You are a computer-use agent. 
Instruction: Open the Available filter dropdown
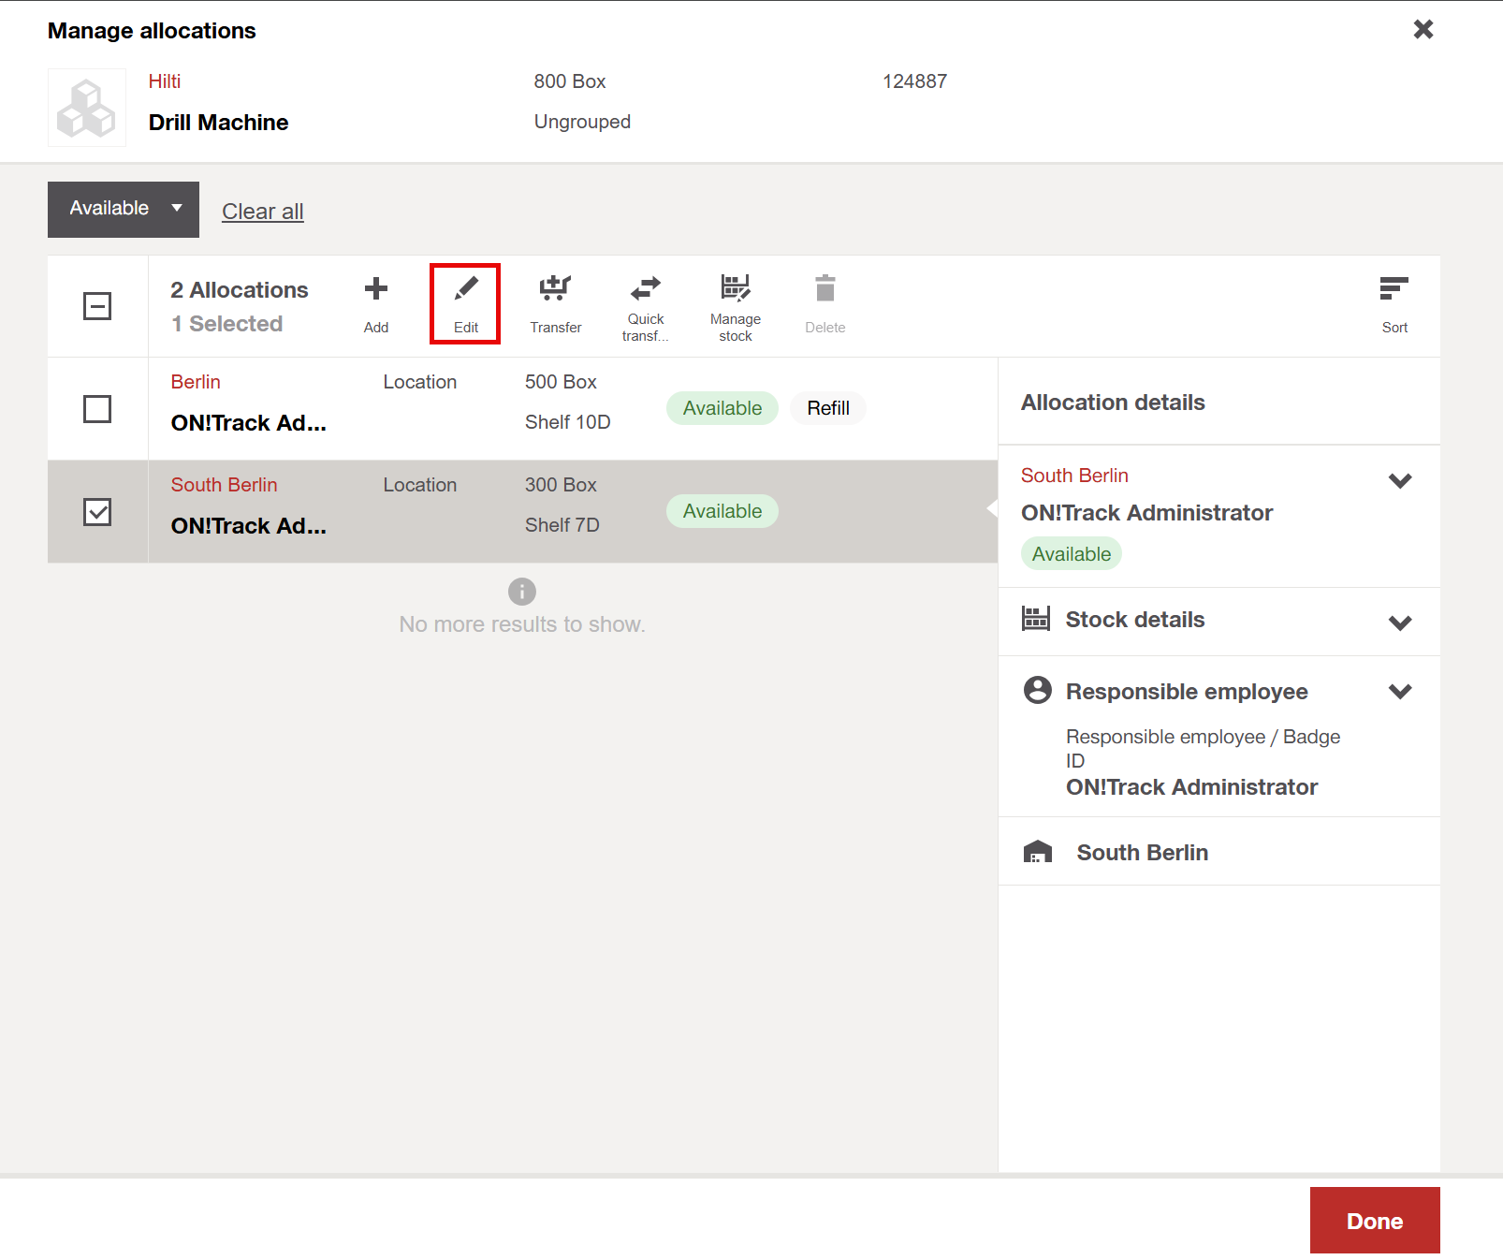(124, 209)
